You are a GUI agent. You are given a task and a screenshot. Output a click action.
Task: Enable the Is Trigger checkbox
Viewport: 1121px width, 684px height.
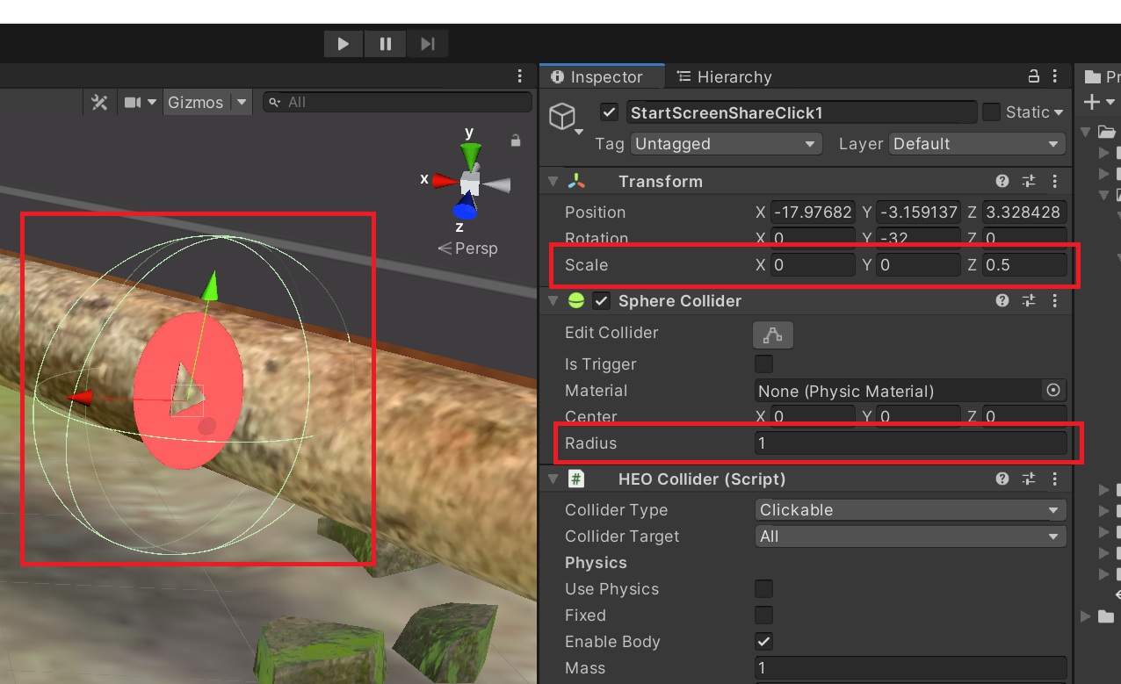[x=764, y=364]
